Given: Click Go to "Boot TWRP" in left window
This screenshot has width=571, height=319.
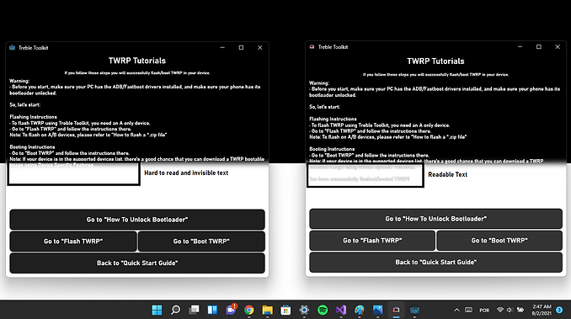Looking at the screenshot, I should pyautogui.click(x=201, y=242).
